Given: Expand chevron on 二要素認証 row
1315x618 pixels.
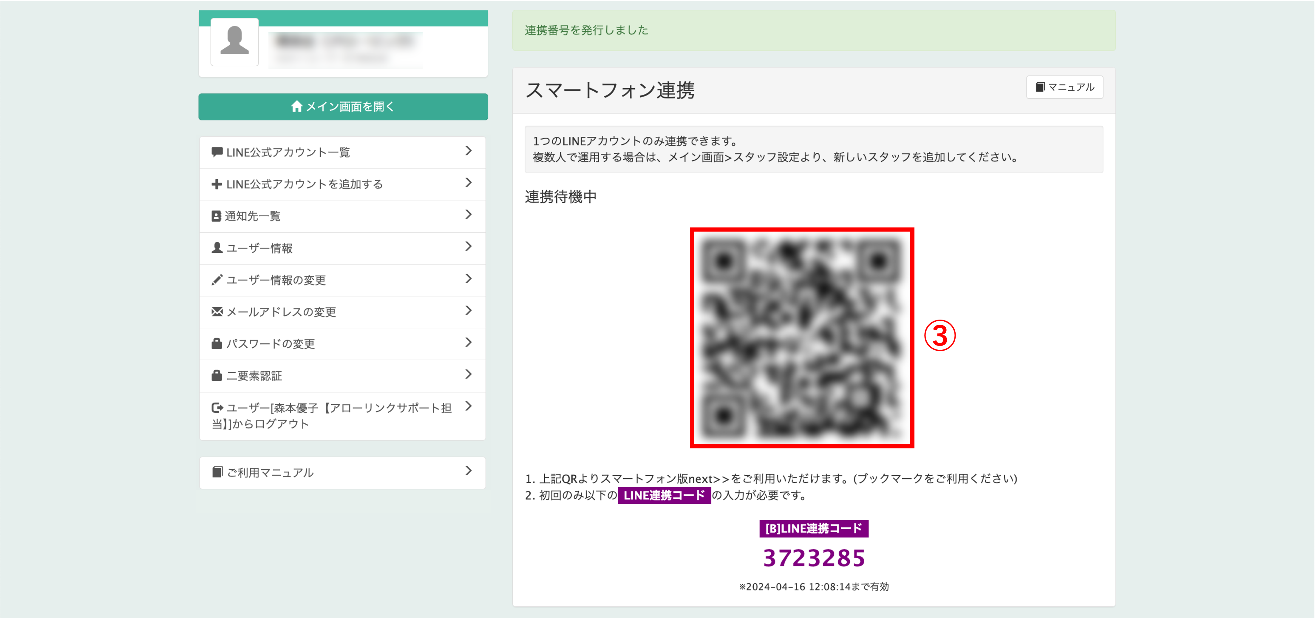Looking at the screenshot, I should click(468, 375).
